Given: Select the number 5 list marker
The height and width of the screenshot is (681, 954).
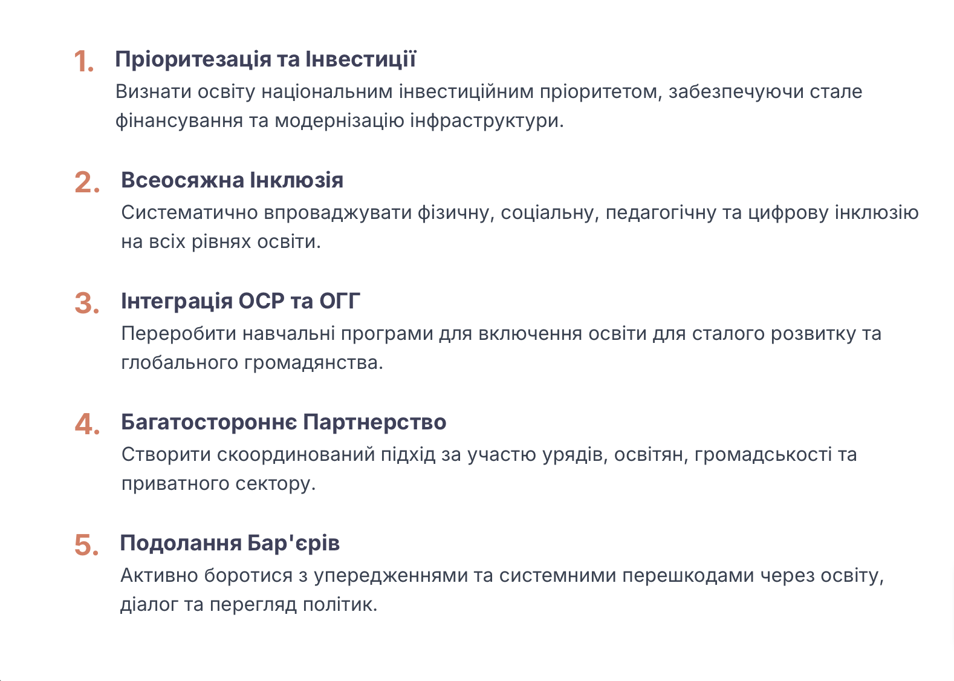Looking at the screenshot, I should 87,546.
